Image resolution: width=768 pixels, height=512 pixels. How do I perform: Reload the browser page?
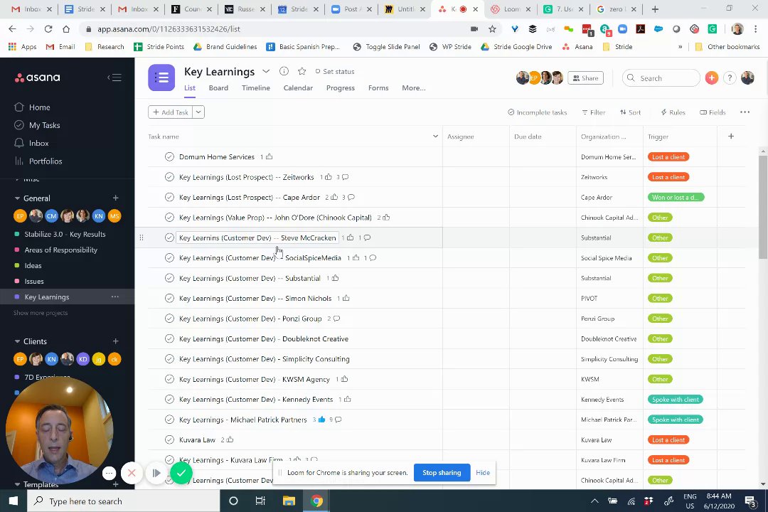[x=48, y=29]
